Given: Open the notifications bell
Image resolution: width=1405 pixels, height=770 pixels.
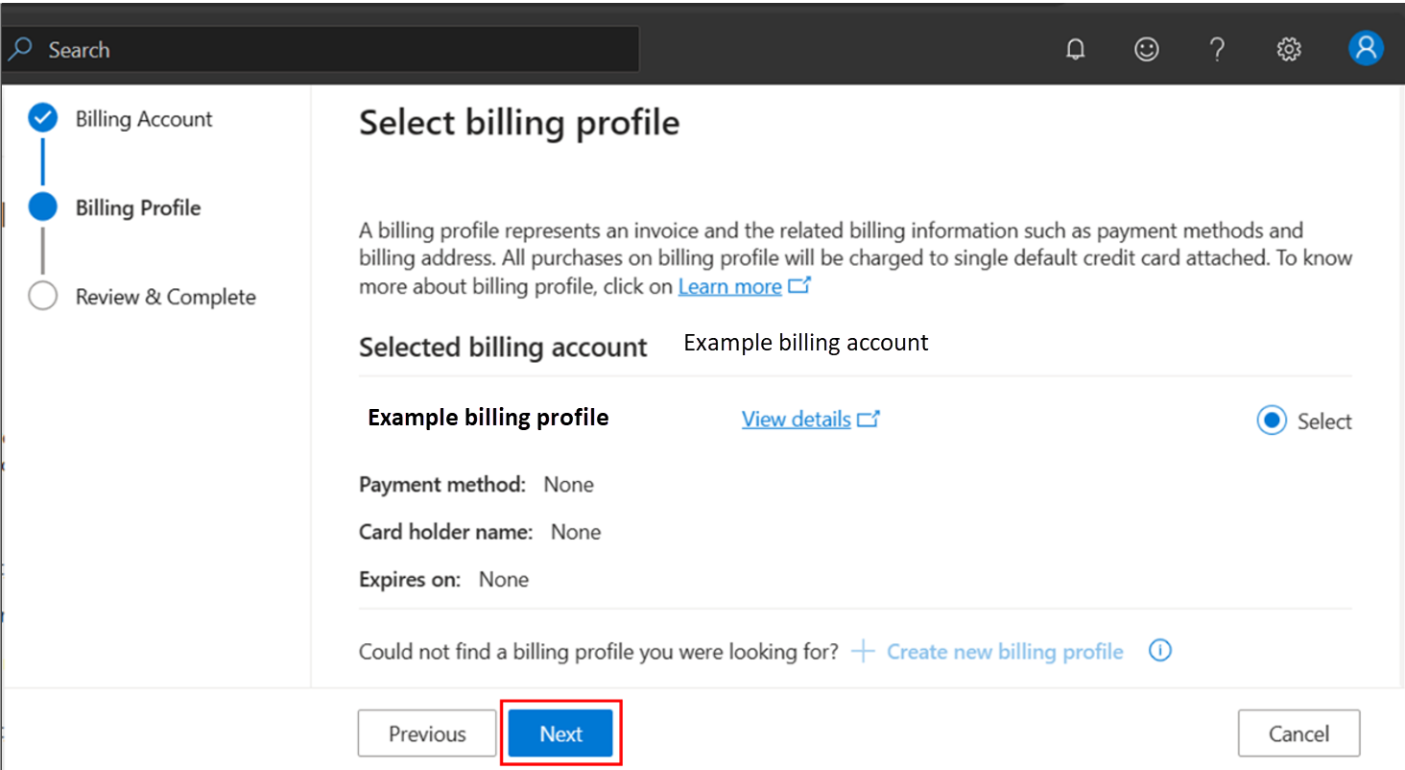Looking at the screenshot, I should point(1076,49).
